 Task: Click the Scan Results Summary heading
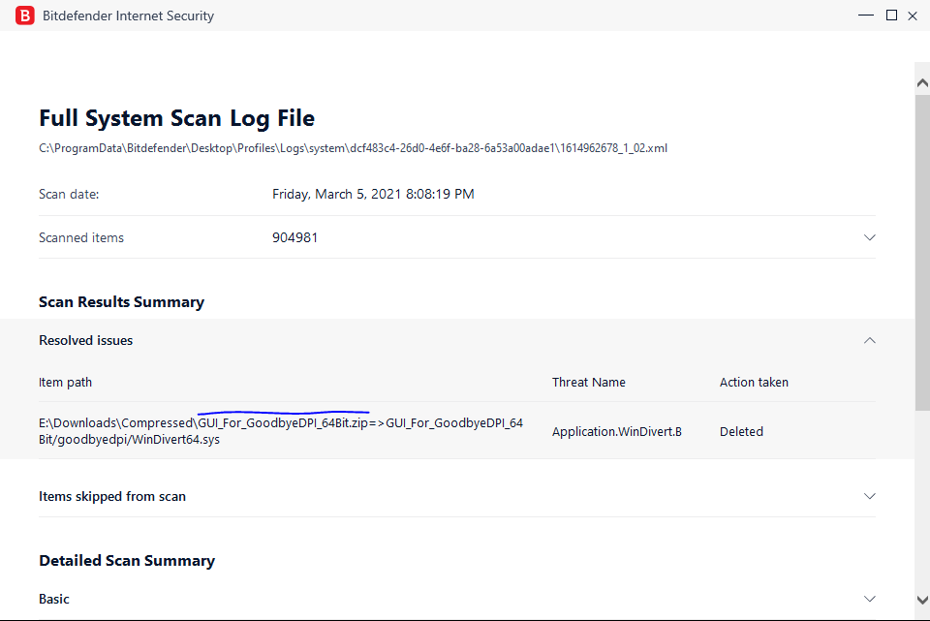[x=121, y=301]
